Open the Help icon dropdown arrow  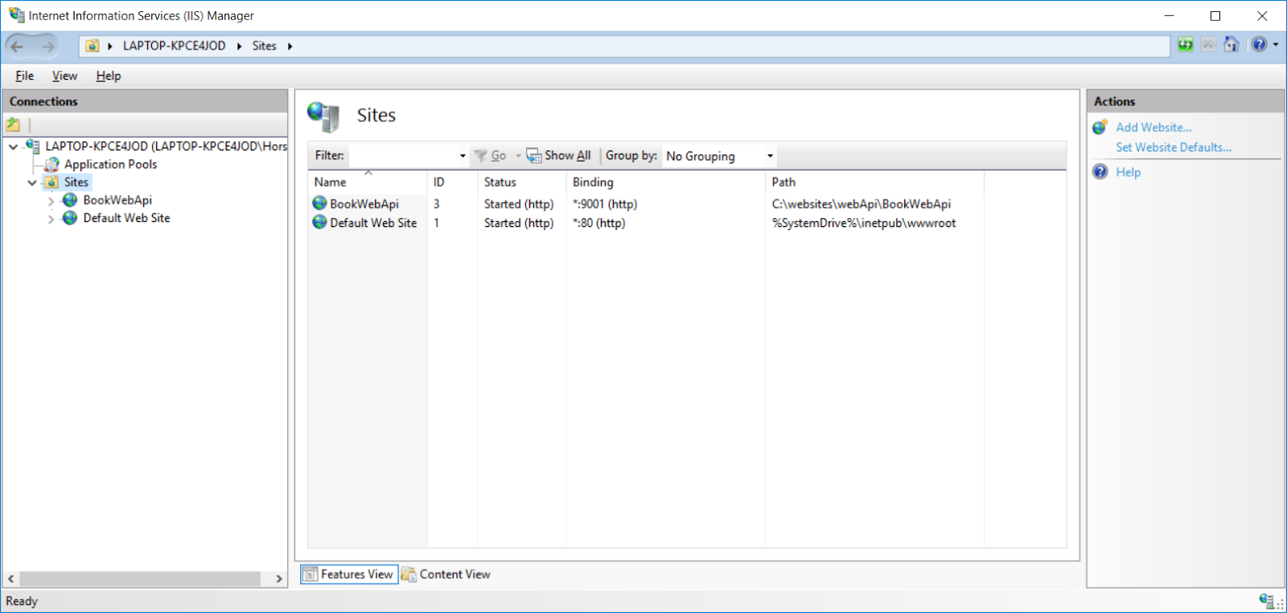click(1276, 45)
